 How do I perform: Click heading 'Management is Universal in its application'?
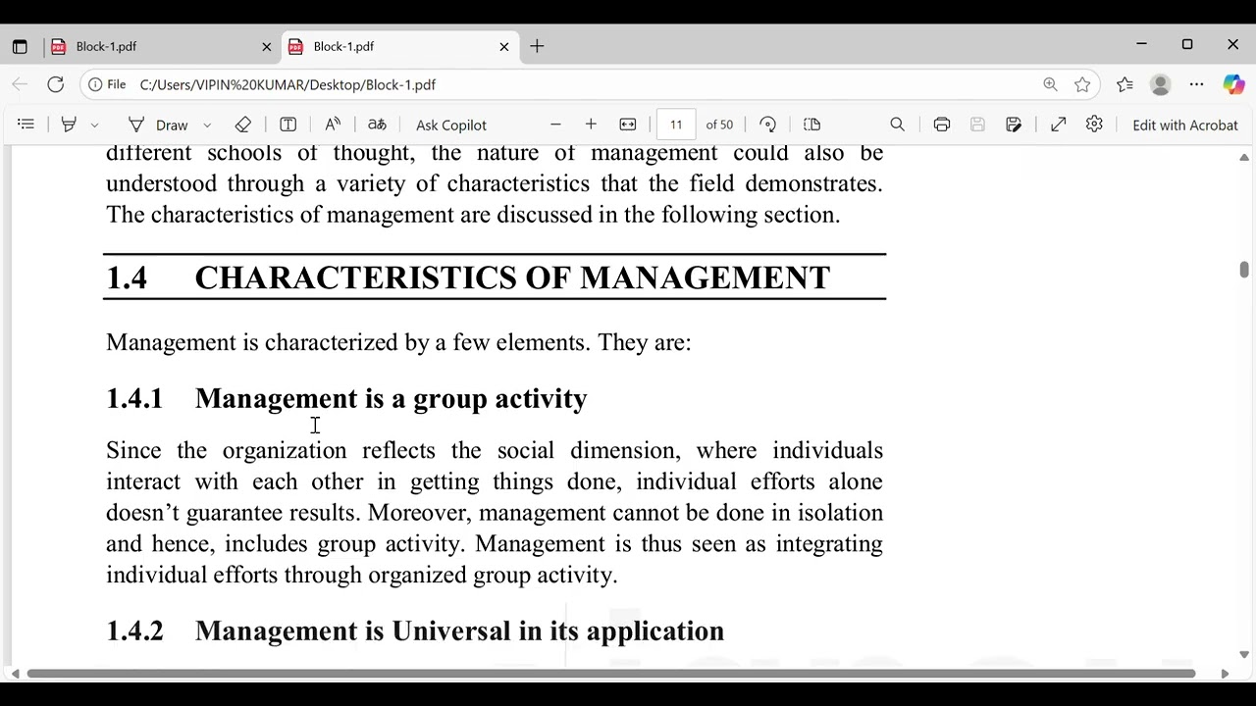coord(459,630)
